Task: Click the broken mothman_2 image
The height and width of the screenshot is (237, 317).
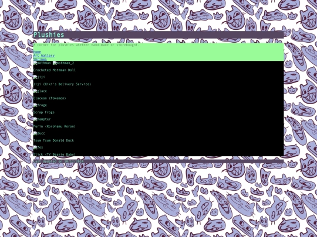Action: pyautogui.click(x=63, y=63)
